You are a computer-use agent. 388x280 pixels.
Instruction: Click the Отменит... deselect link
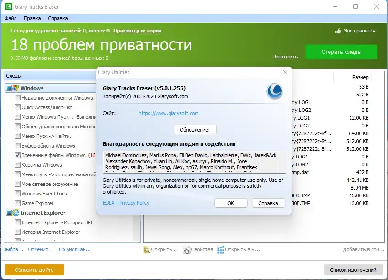pyautogui.click(x=41, y=249)
